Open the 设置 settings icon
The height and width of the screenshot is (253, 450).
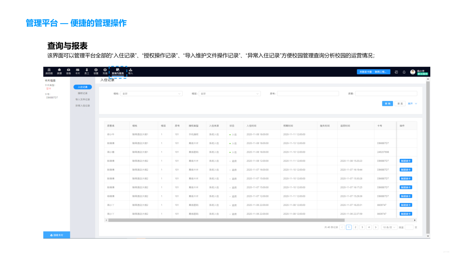coord(96,71)
